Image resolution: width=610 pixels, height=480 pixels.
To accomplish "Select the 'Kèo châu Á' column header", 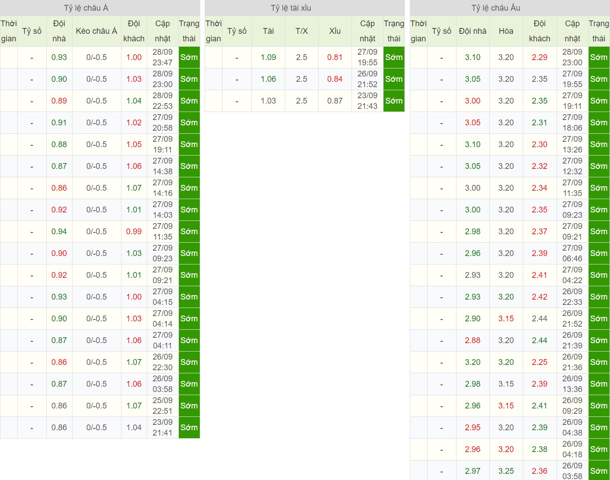I will [x=97, y=31].
